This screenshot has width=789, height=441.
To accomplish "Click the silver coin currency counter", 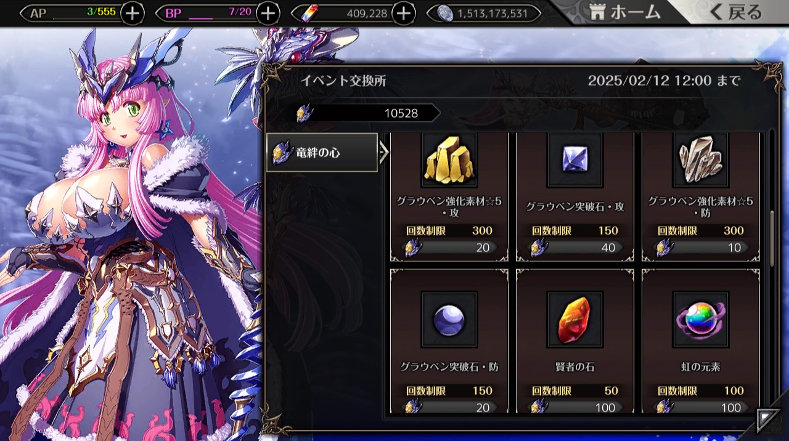I will (x=489, y=13).
